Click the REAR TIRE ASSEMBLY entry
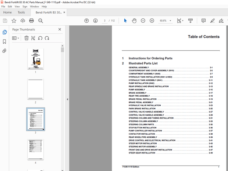The width and height of the screenshot is (228, 171). 171,96
